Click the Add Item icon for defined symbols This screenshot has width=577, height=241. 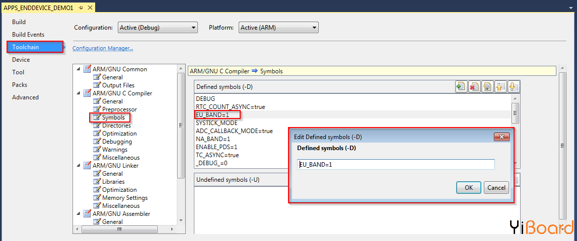point(461,87)
